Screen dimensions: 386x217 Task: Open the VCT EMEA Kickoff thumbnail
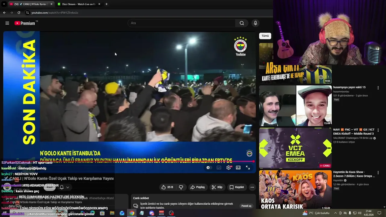[295, 148]
